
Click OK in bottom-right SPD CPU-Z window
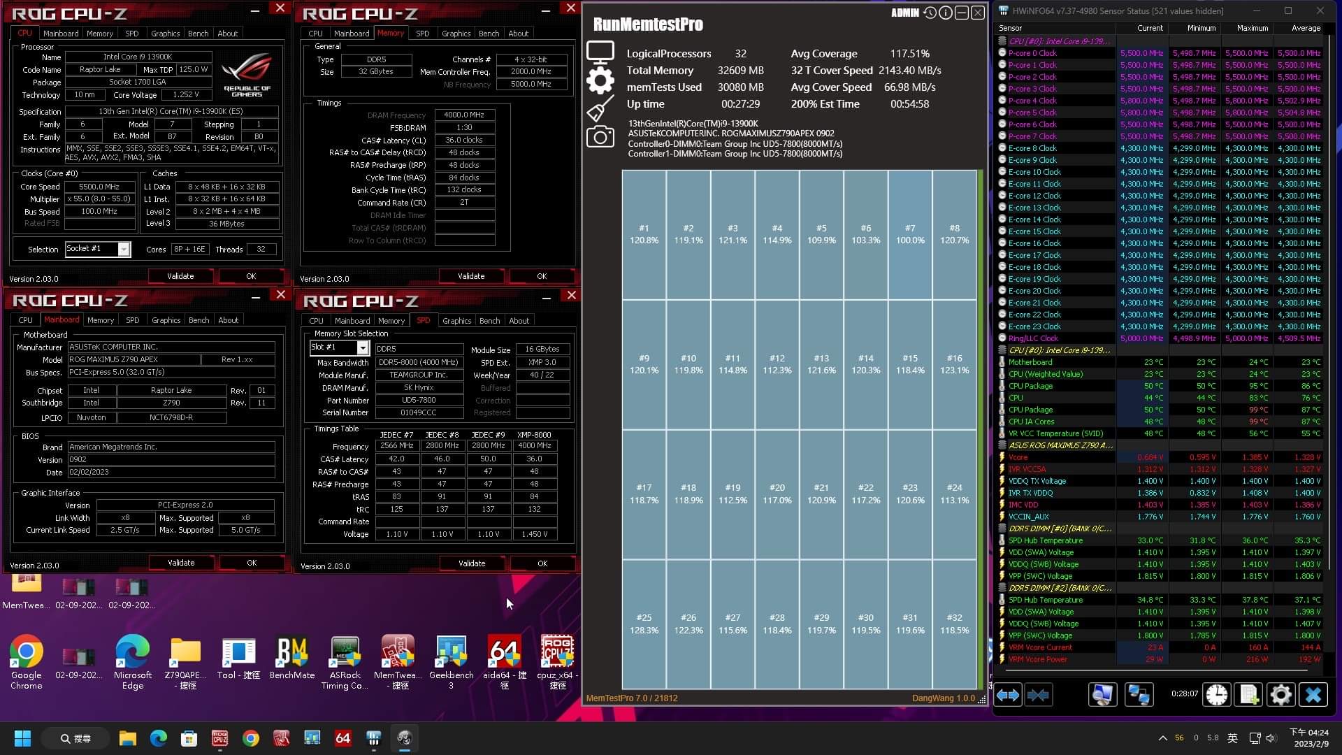pos(542,563)
